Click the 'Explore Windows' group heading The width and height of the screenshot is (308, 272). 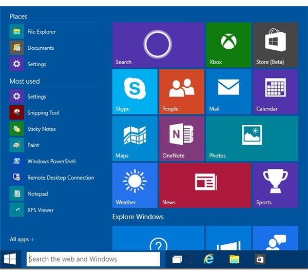coord(138,217)
